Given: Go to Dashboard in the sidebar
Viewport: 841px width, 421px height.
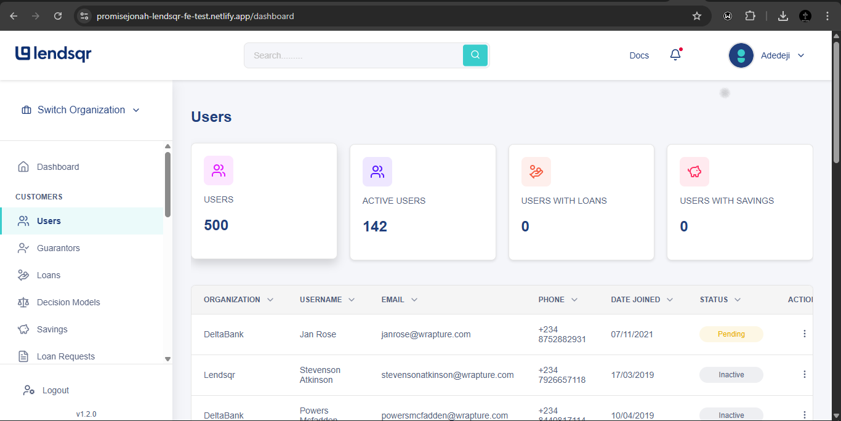Looking at the screenshot, I should coord(58,167).
